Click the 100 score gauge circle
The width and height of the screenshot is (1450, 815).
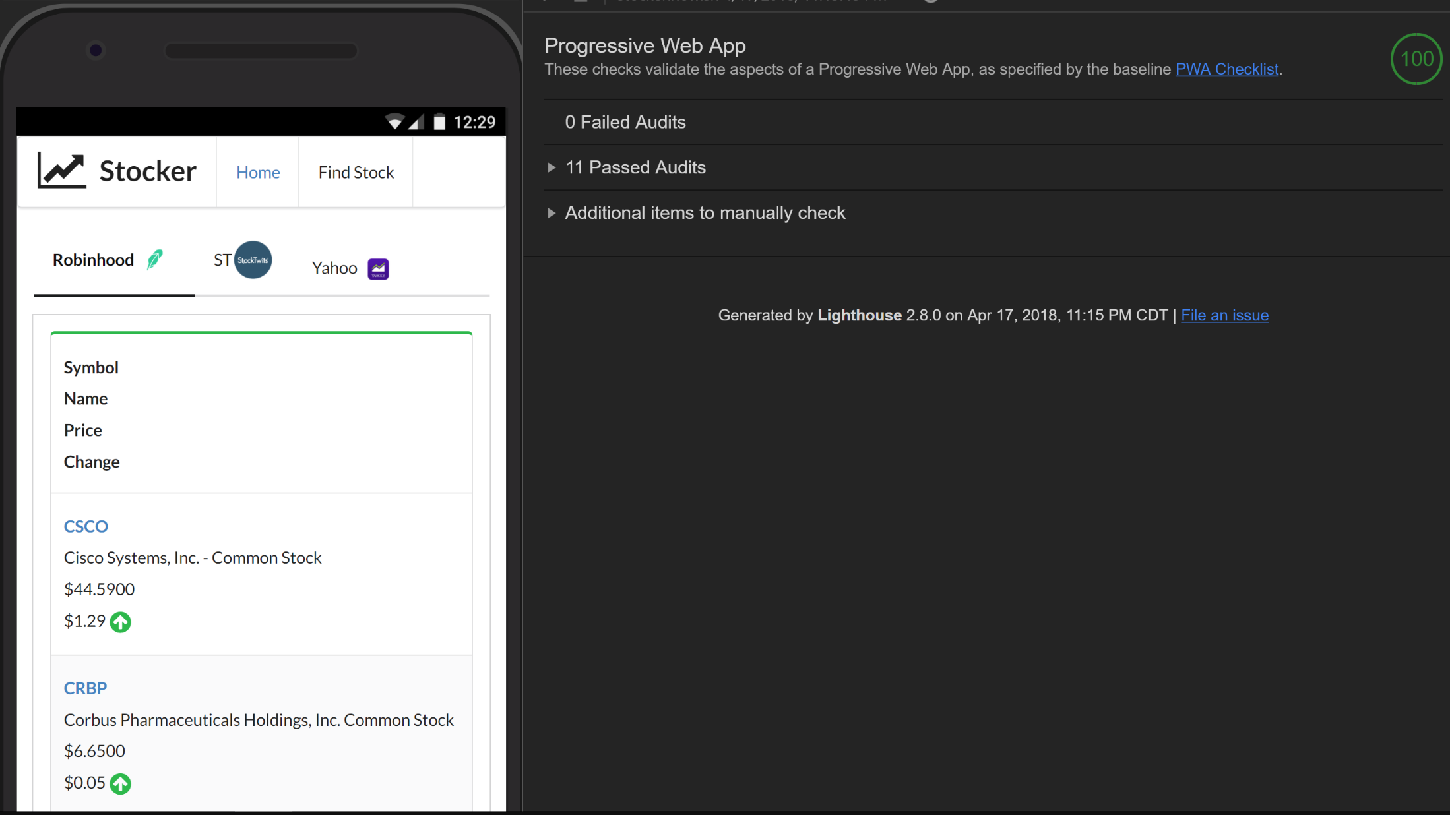(1416, 59)
